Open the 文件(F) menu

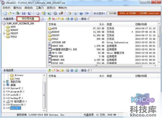click(x=6, y=8)
